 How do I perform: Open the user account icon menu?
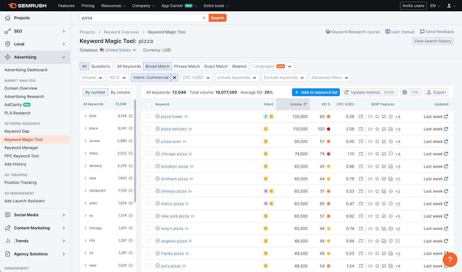point(451,6)
